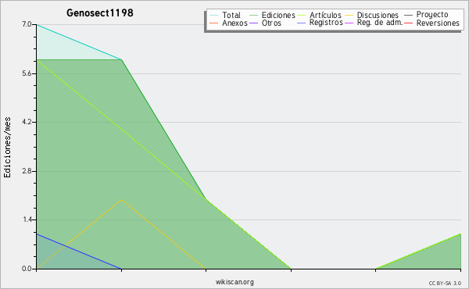Image resolution: width=469 pixels, height=289 pixels.
Task: Click the chart title Genosect1198
Action: click(100, 12)
